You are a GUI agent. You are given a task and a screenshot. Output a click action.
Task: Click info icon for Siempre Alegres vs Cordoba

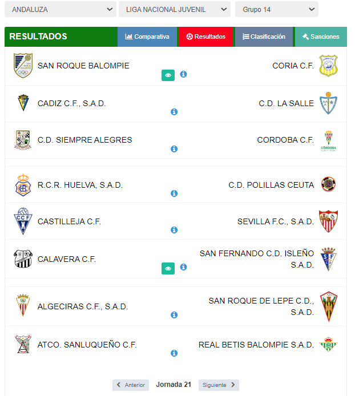pos(174,149)
